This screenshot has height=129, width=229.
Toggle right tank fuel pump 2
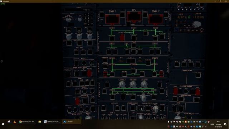pyautogui.click(x=158, y=52)
